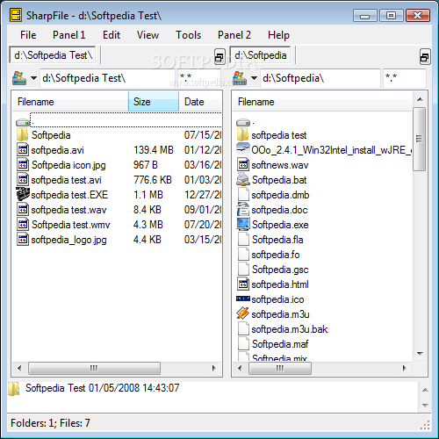Open the View menu
Image resolution: width=439 pixels, height=439 pixels.
148,35
